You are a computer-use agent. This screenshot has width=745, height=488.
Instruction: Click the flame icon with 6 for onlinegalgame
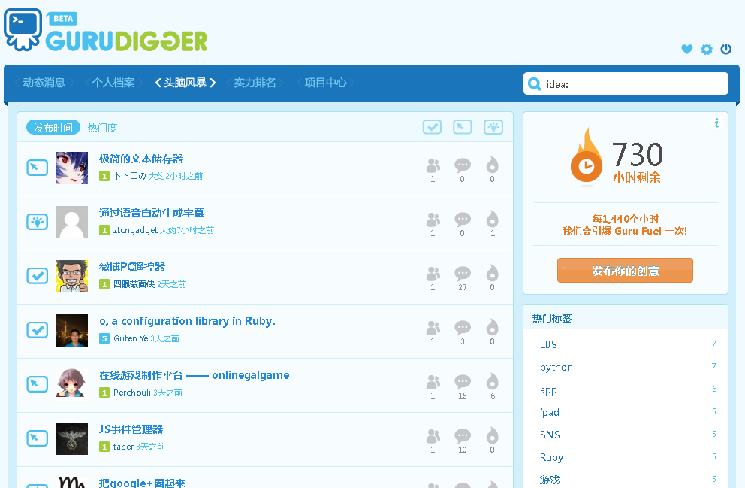click(492, 381)
